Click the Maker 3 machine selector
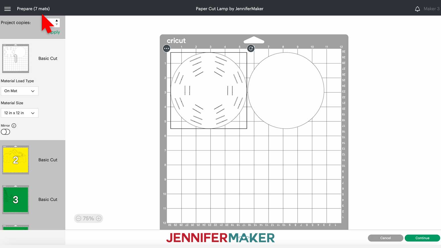 431,9
